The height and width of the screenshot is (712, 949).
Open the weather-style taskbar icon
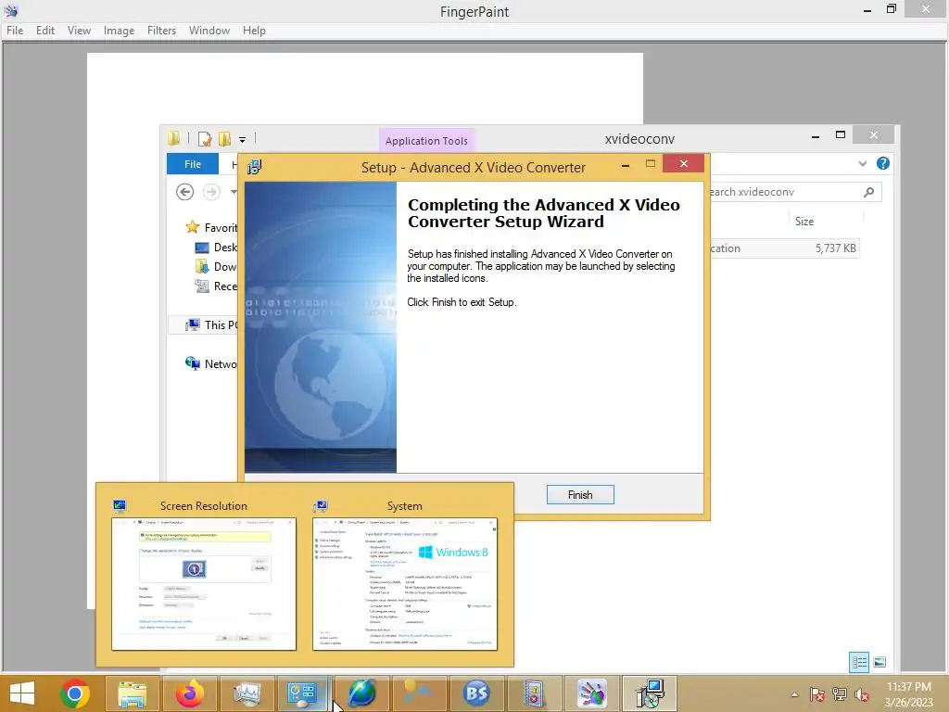click(419, 693)
